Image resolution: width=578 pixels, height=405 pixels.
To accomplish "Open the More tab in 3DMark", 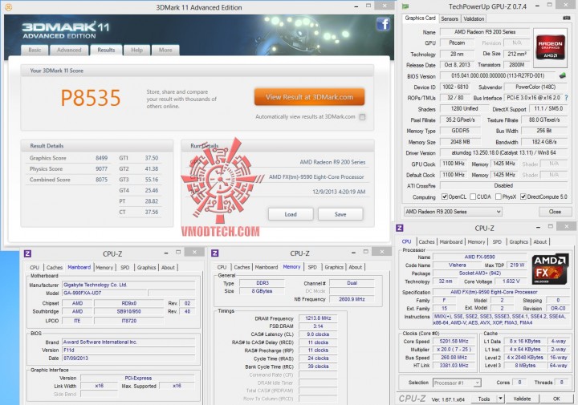I will pos(165,50).
